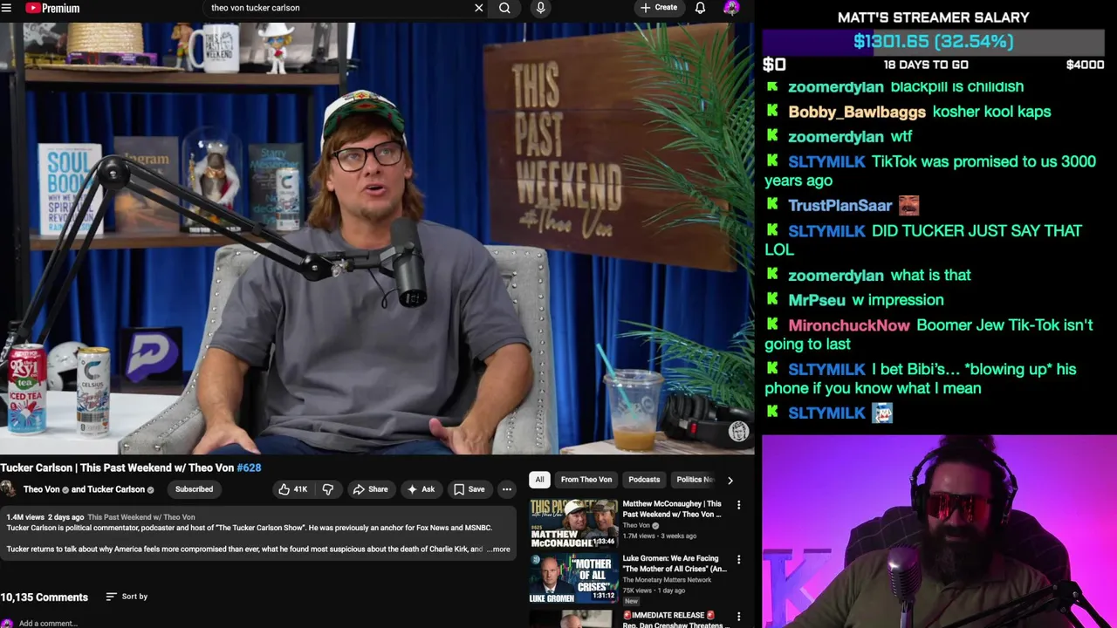This screenshot has width=1117, height=628.
Task: Select the Podcasts filter chip
Action: click(644, 480)
